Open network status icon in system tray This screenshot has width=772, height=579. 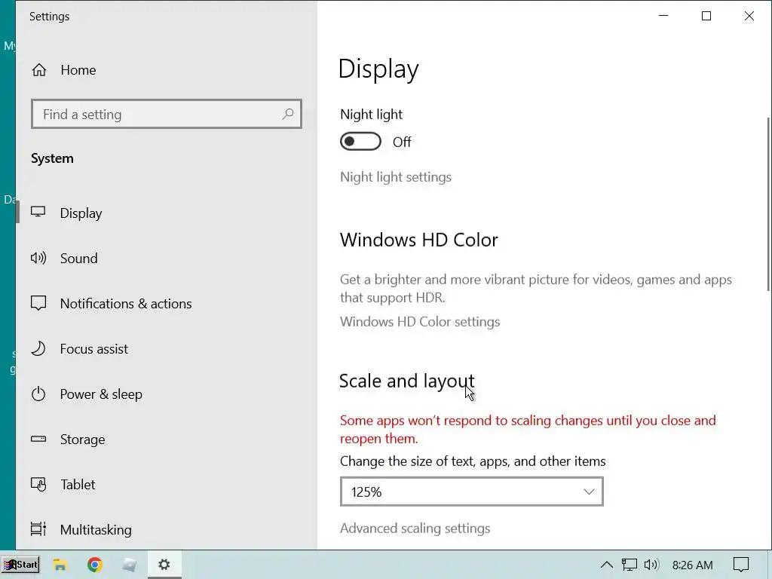(630, 565)
